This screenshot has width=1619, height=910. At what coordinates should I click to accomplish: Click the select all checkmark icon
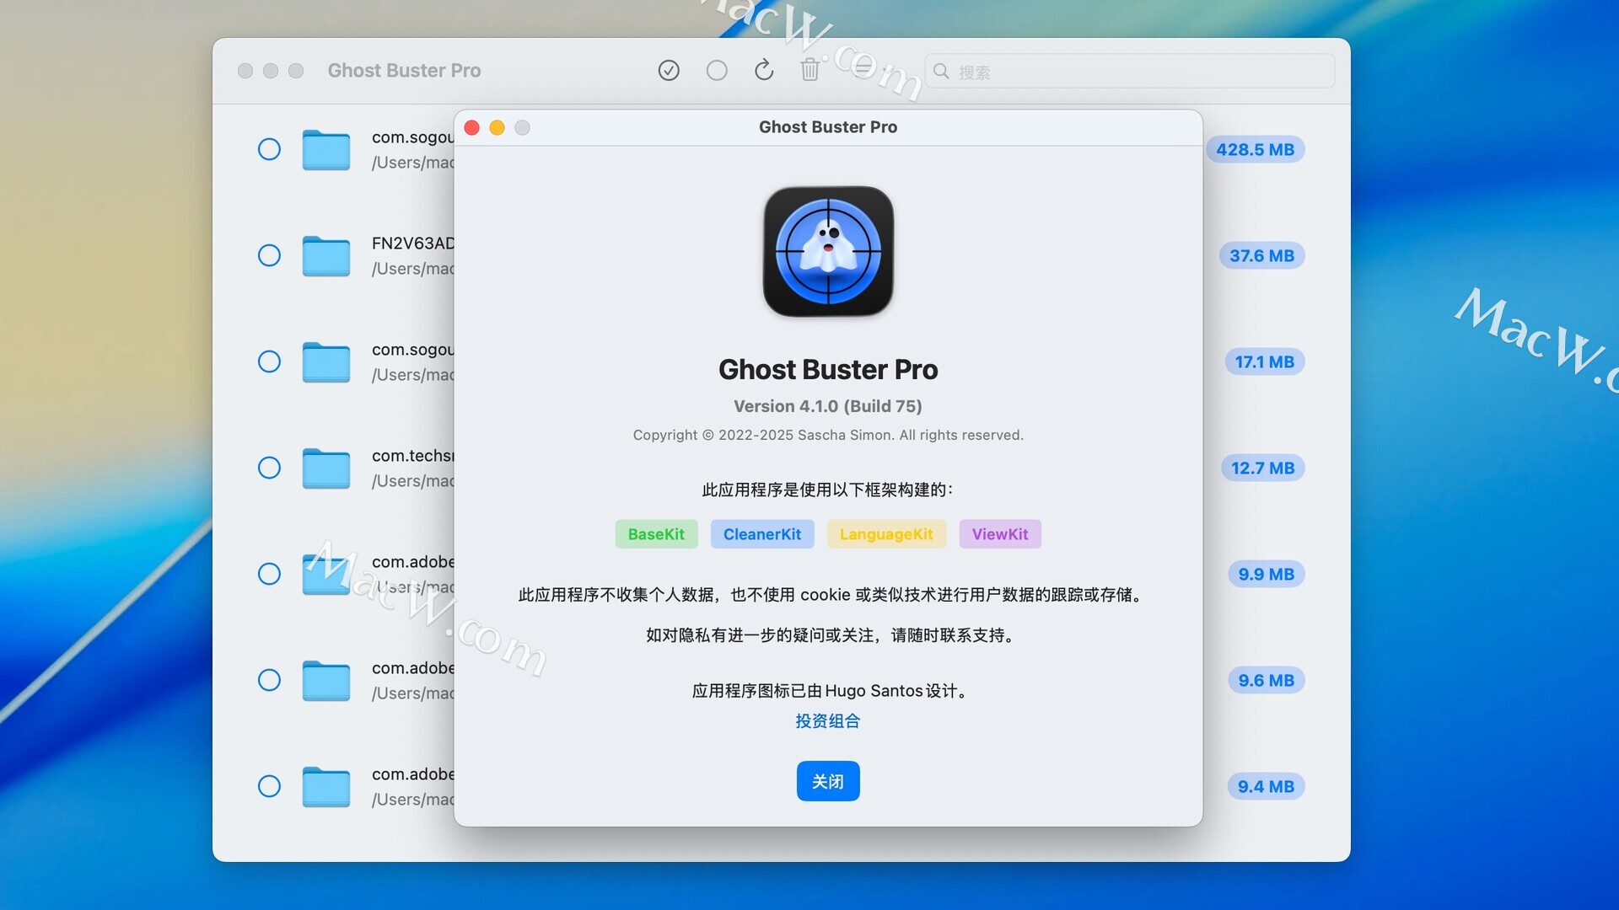(x=669, y=71)
